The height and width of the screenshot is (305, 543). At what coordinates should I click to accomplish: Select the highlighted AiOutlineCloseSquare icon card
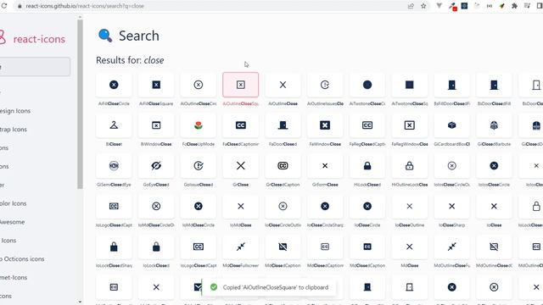pos(241,85)
